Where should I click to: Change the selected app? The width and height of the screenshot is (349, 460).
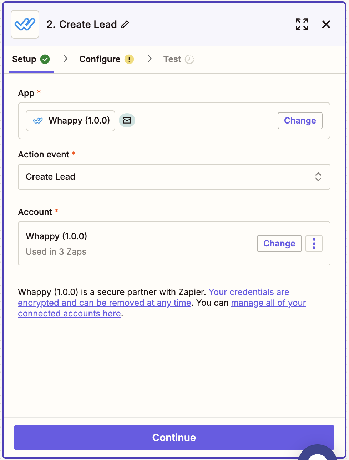tap(300, 121)
